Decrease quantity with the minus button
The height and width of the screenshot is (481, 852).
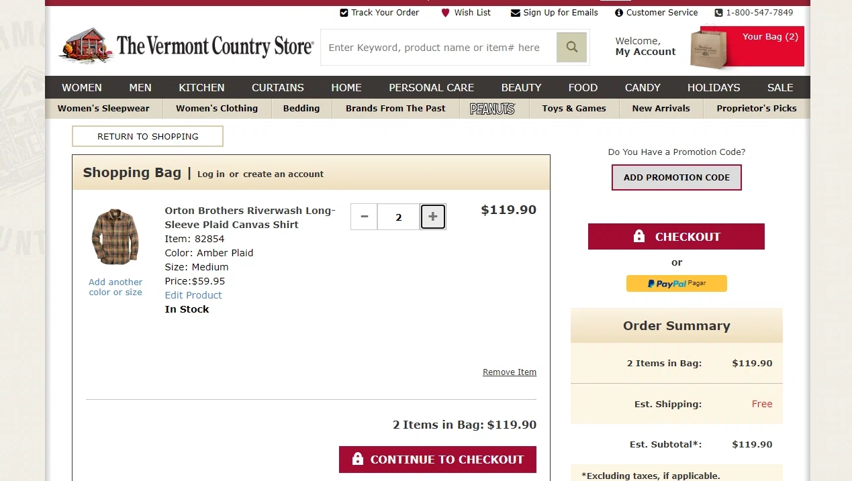click(x=365, y=217)
